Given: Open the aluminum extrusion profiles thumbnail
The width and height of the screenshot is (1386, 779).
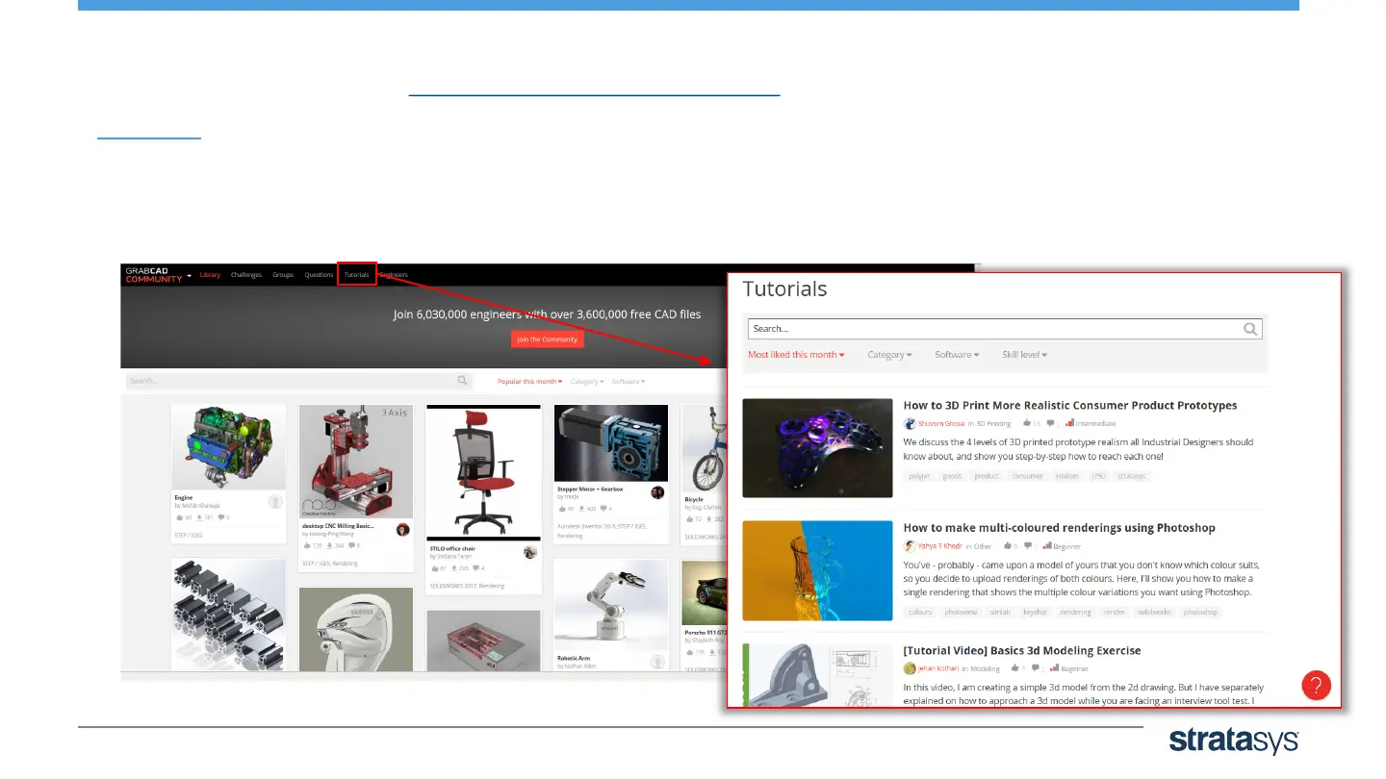Looking at the screenshot, I should (x=228, y=615).
